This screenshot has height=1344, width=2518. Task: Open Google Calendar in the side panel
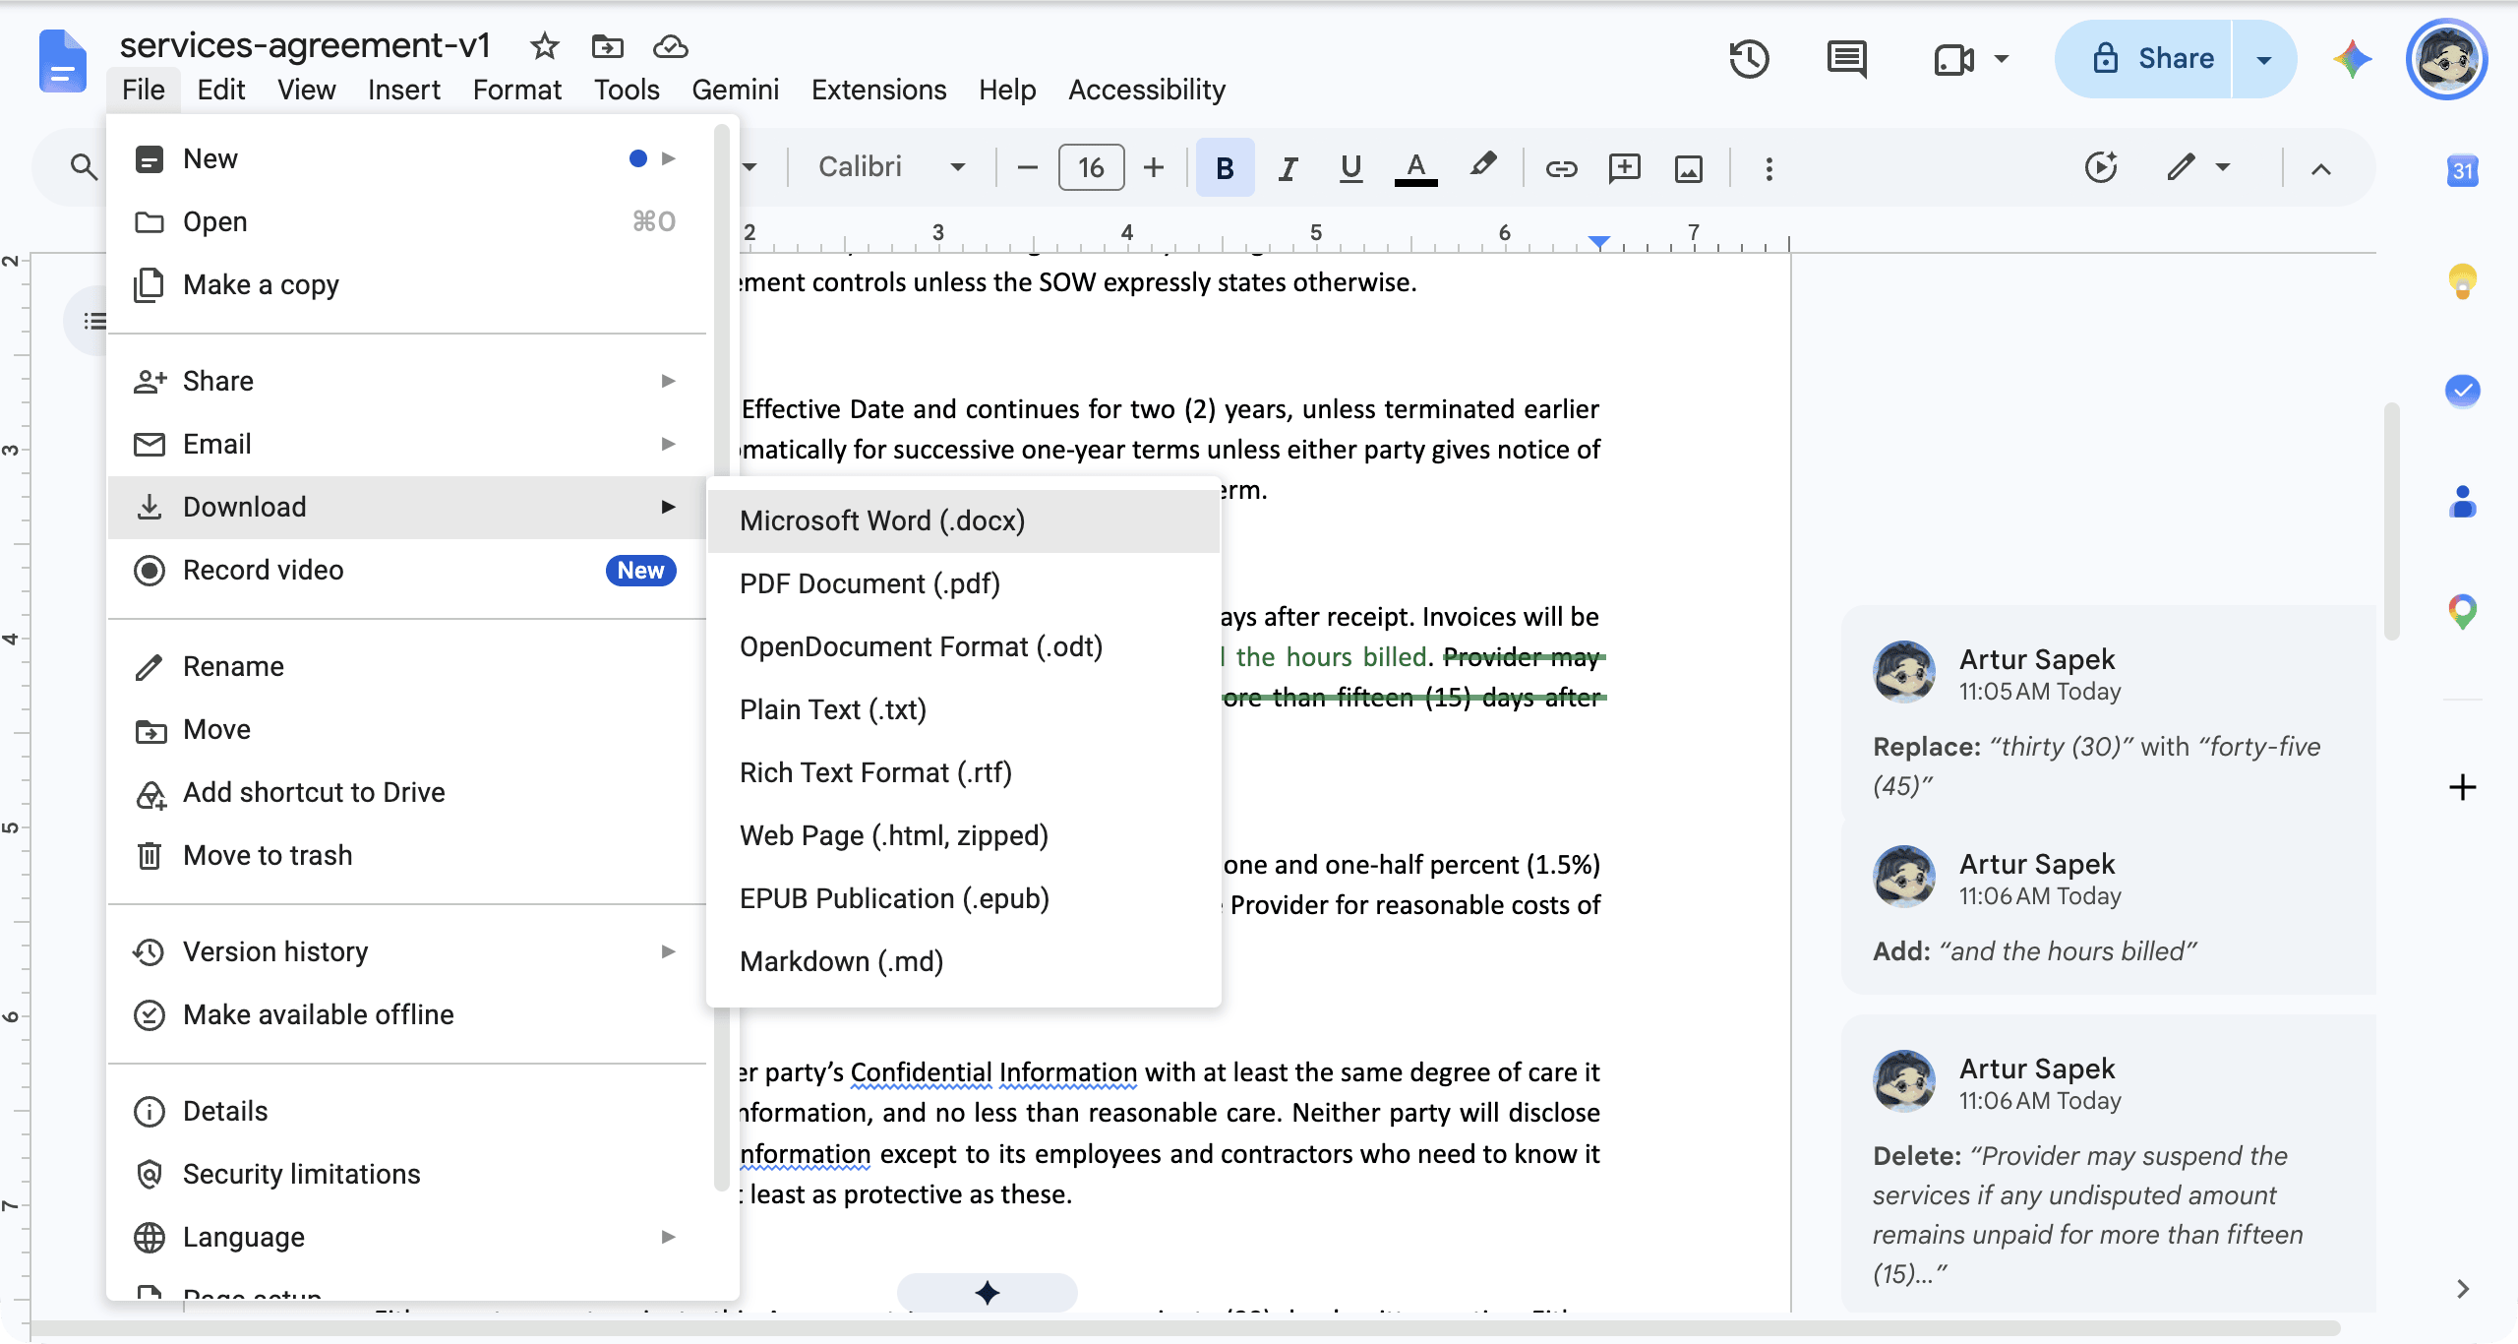tap(2462, 171)
